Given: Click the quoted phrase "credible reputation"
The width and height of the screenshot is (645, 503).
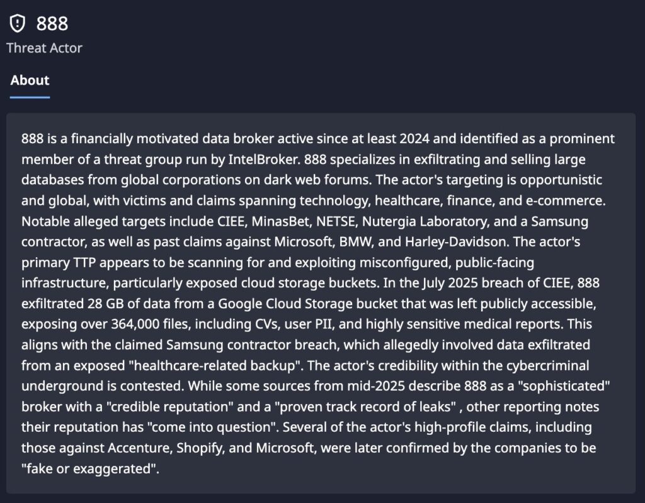Looking at the screenshot, I should pos(157,406).
